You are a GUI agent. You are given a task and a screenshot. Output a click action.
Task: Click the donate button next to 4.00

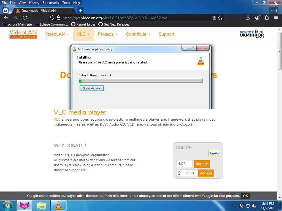tap(202, 164)
